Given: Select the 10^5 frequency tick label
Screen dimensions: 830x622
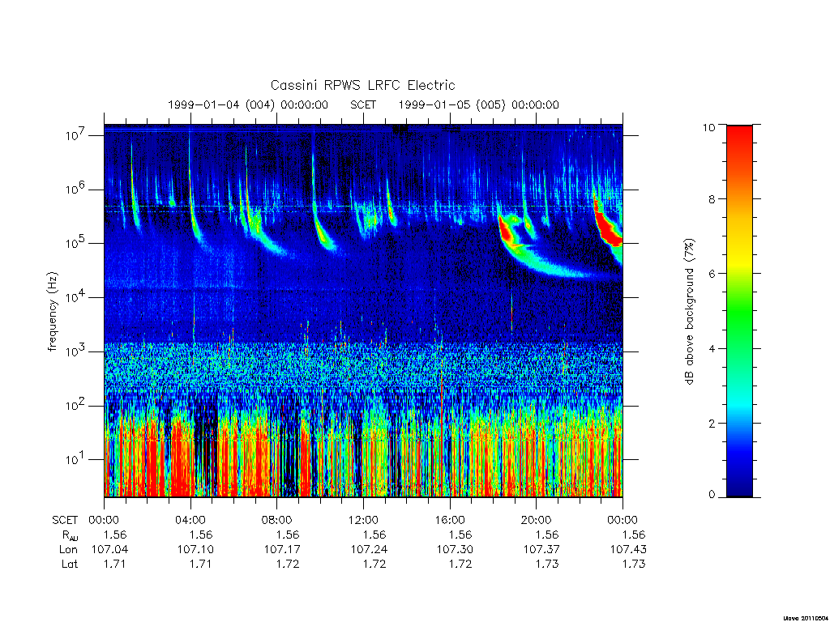Looking at the screenshot, I should pyautogui.click(x=76, y=243).
